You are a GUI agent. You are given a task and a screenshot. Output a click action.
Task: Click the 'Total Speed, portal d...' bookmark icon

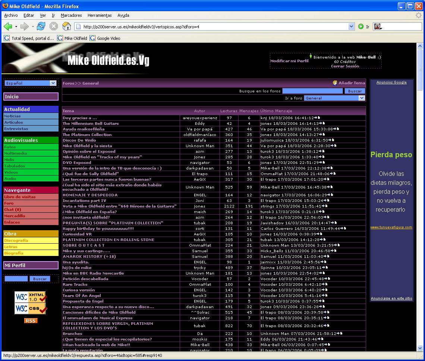tap(7, 38)
